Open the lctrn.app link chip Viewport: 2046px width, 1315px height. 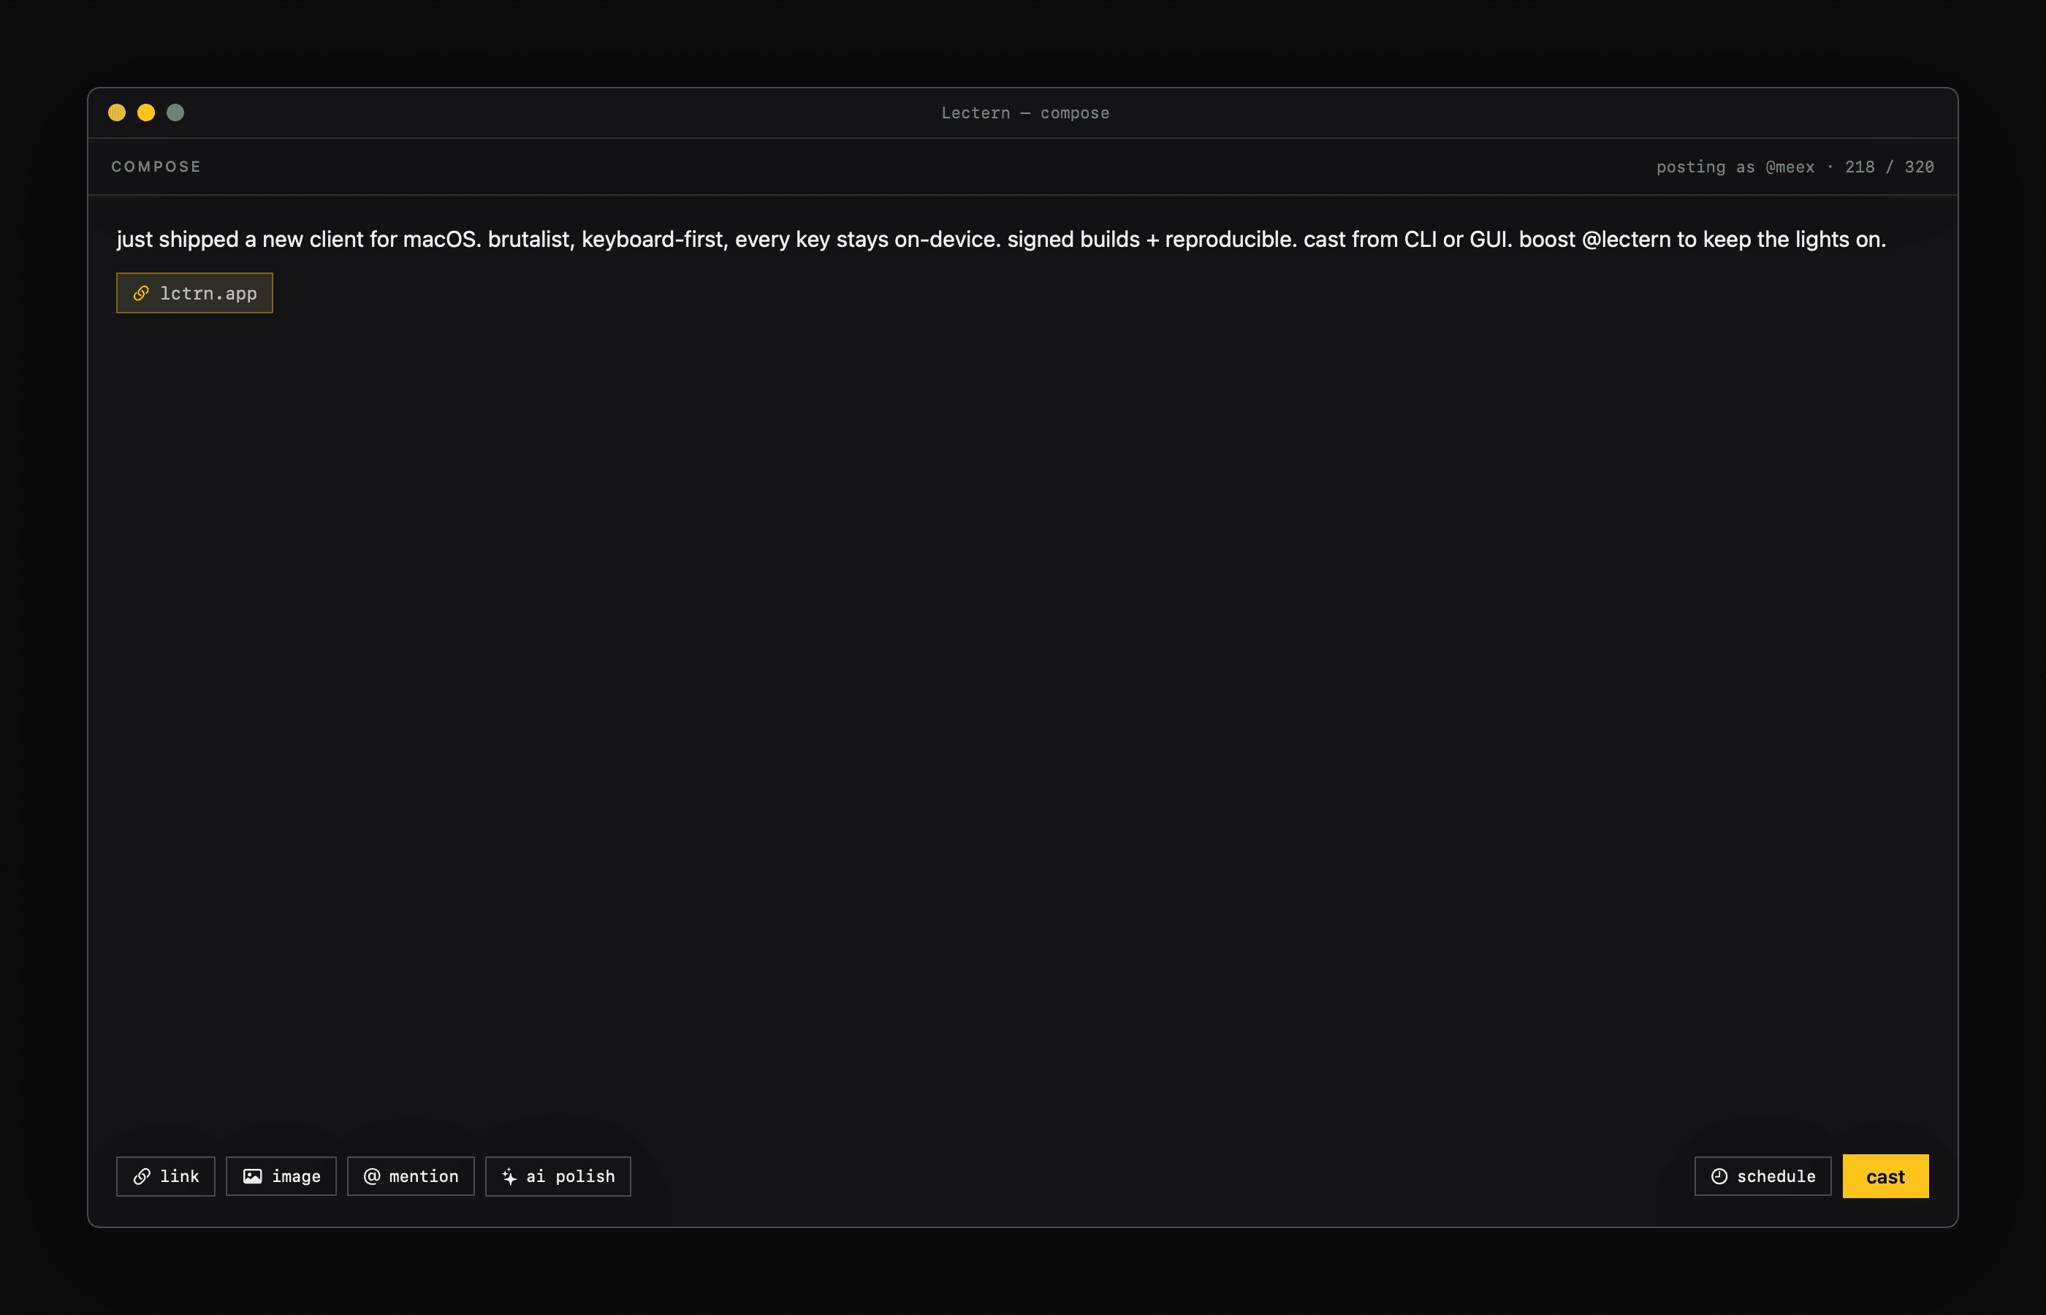click(x=194, y=293)
